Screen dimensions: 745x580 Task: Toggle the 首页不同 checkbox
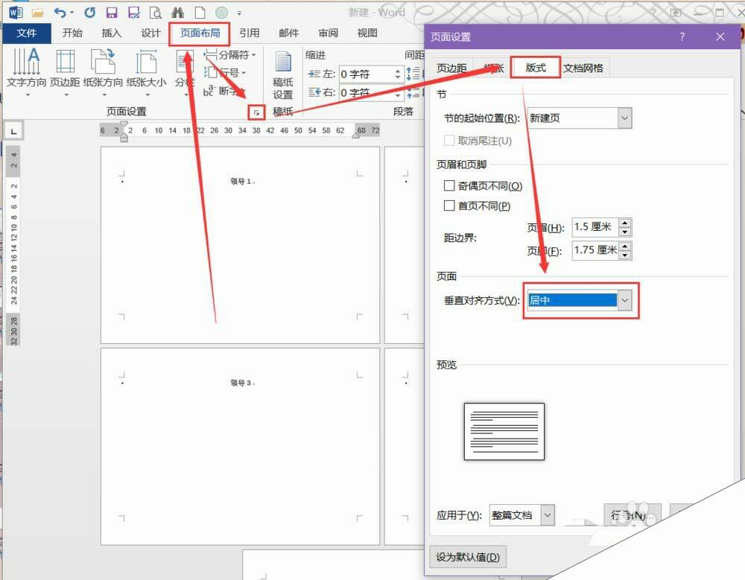pyautogui.click(x=449, y=205)
